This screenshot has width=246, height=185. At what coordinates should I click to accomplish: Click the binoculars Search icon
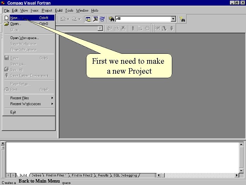click(x=182, y=19)
